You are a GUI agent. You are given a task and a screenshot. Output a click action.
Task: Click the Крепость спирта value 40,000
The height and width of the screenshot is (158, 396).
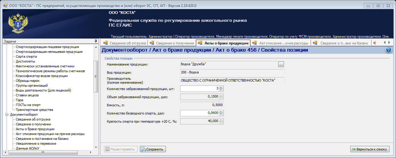click(x=200, y=121)
